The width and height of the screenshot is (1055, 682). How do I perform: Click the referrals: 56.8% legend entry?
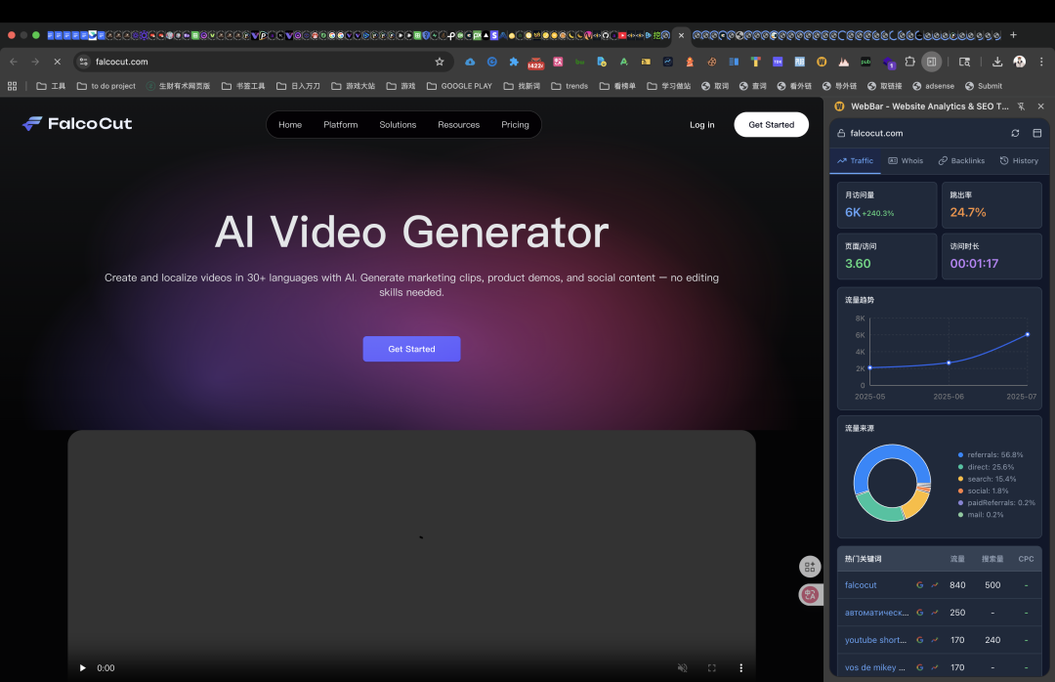991,455
